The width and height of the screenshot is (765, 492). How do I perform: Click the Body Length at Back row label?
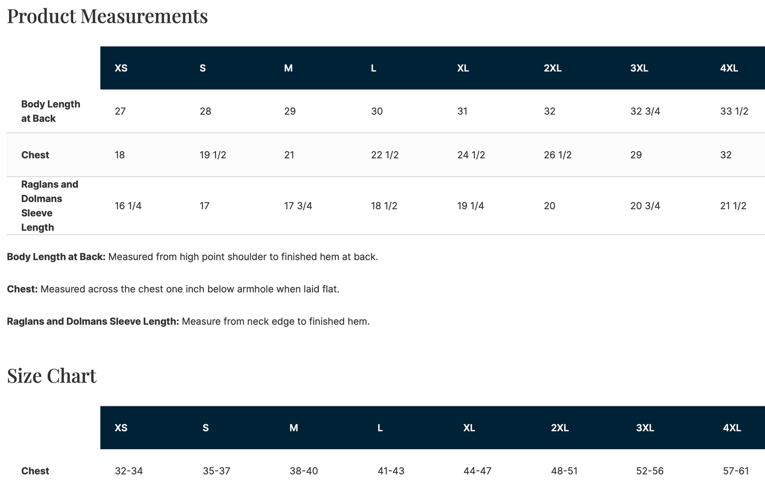click(51, 111)
